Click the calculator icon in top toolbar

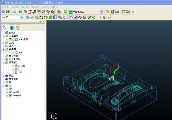click(x=112, y=12)
